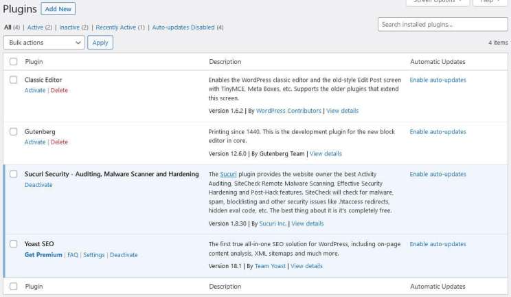Focus the Search installed plugins field

tap(442, 25)
